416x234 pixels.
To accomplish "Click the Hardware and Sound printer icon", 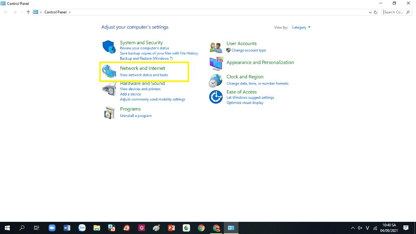I will click(x=109, y=89).
